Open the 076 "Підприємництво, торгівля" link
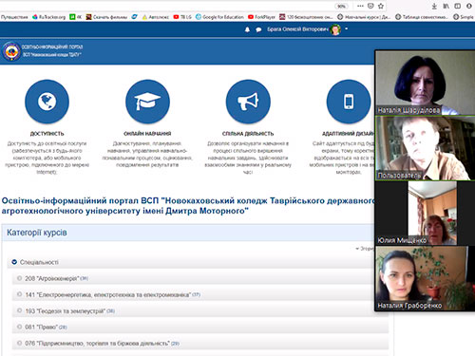 [98, 344]
